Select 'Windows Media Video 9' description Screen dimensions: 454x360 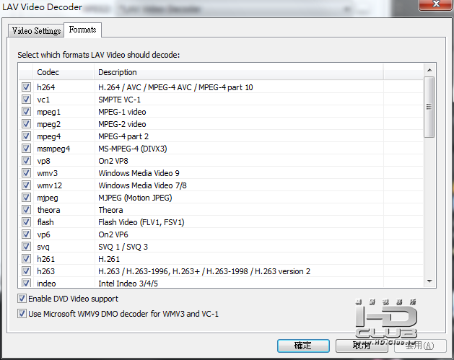[139, 173]
